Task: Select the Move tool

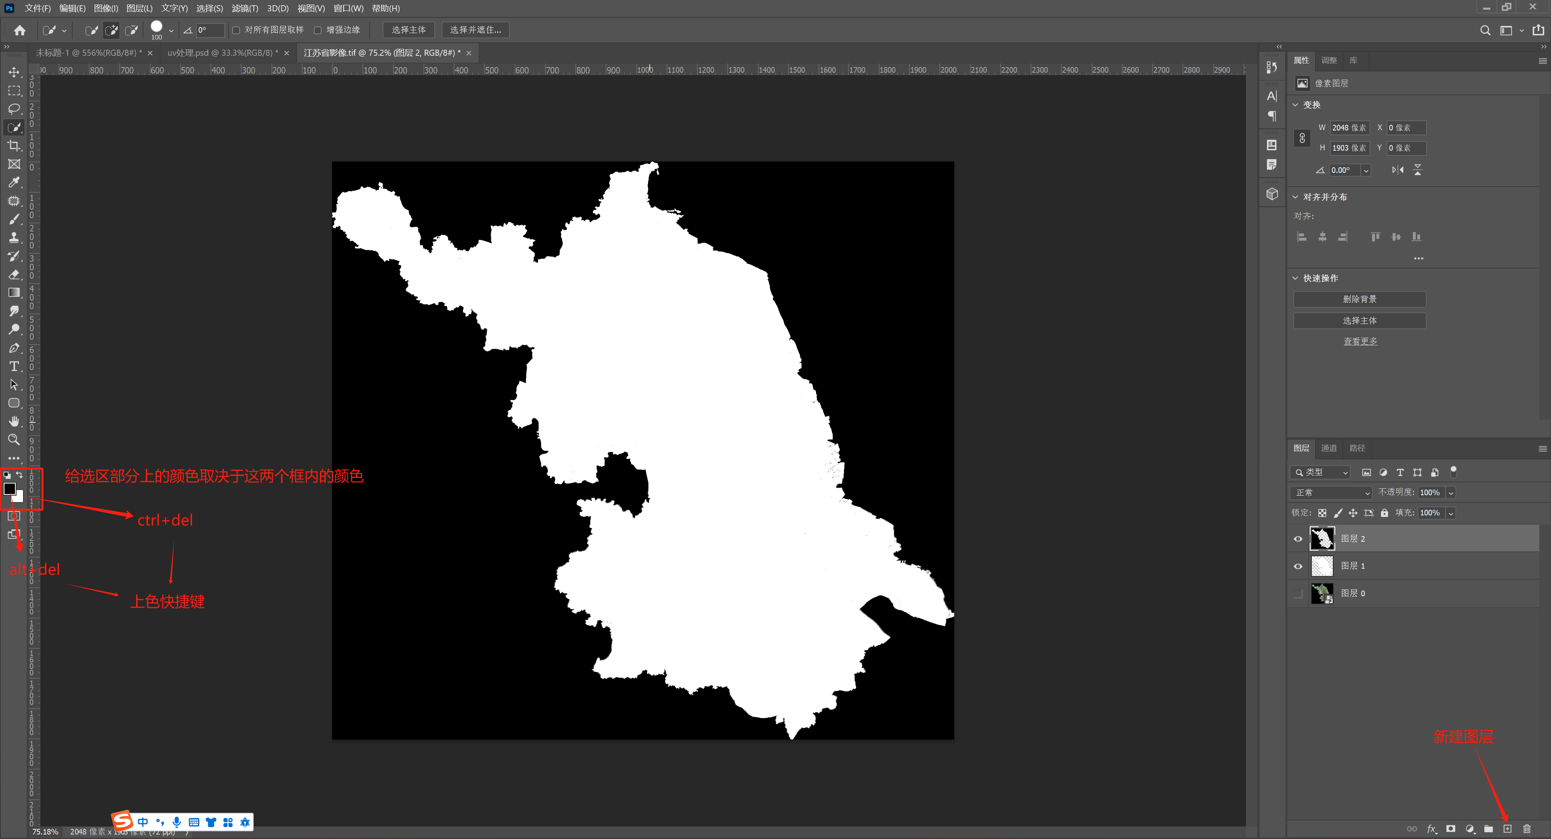Action: pos(14,72)
